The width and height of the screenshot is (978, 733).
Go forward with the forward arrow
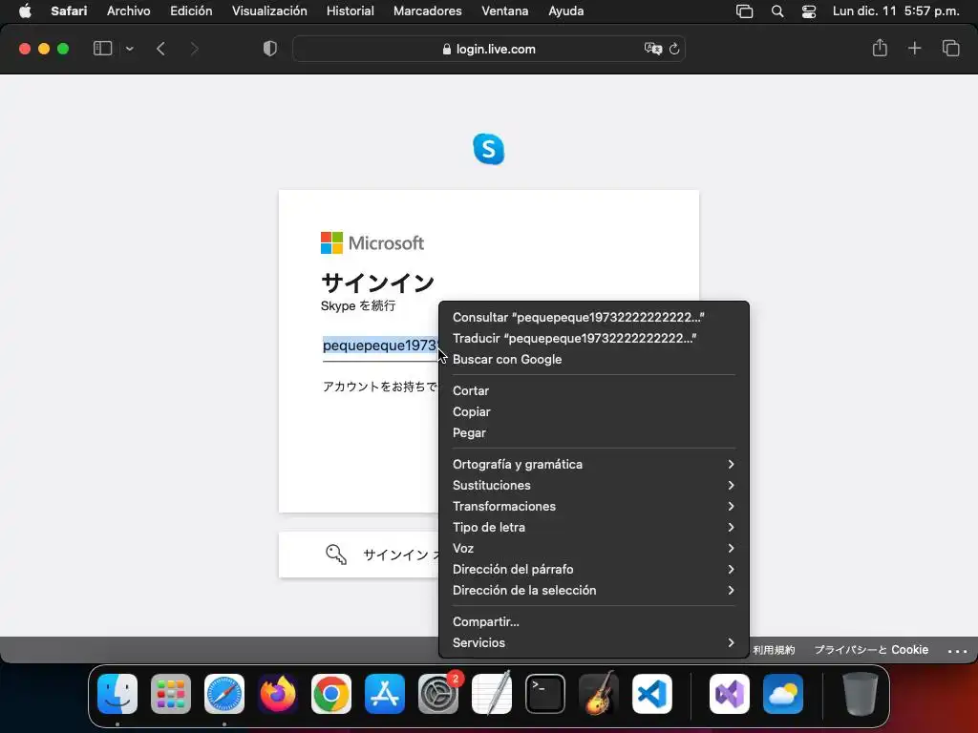tap(194, 49)
